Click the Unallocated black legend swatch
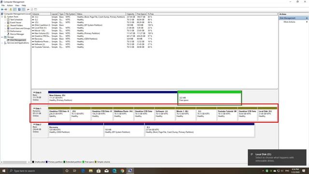 (x=33, y=162)
